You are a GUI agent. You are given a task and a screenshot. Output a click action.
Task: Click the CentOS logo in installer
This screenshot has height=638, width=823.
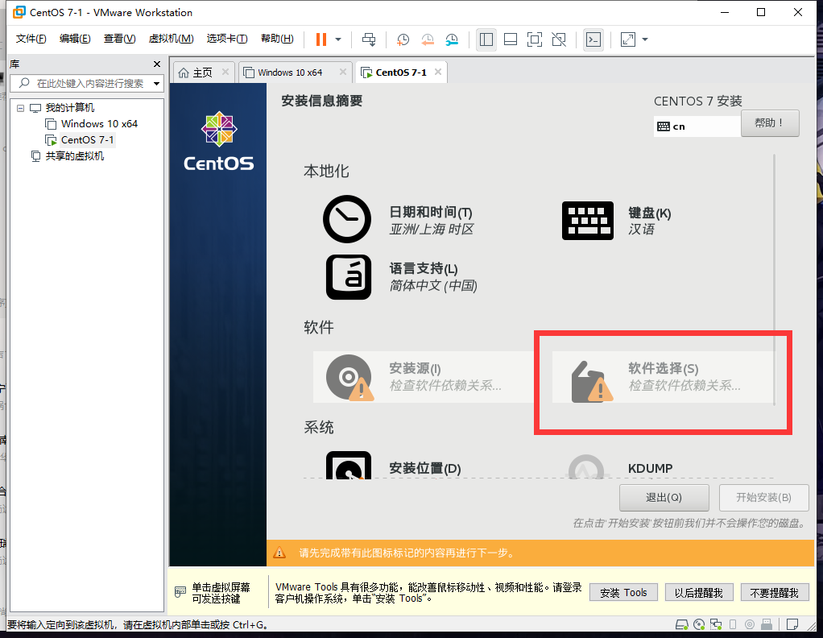219,141
